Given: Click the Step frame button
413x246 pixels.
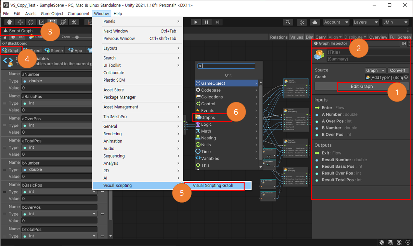Looking at the screenshot, I should pos(217,22).
